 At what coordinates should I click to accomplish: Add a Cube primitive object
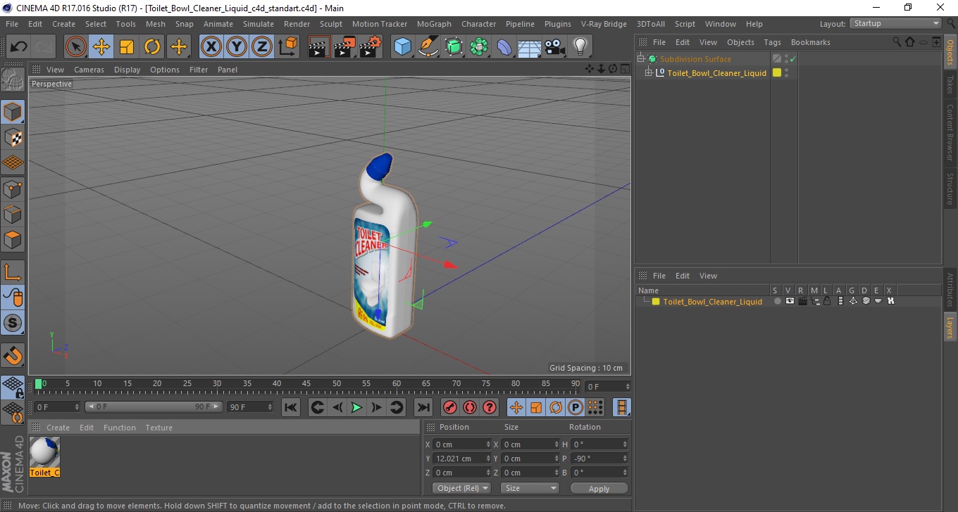(x=402, y=47)
